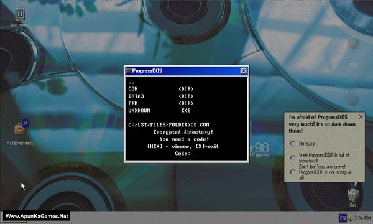Click the PRN directory entry
This screenshot has height=224, width=373.
pos(161,103)
